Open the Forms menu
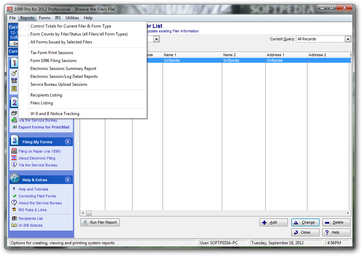362x256 pixels. point(45,18)
